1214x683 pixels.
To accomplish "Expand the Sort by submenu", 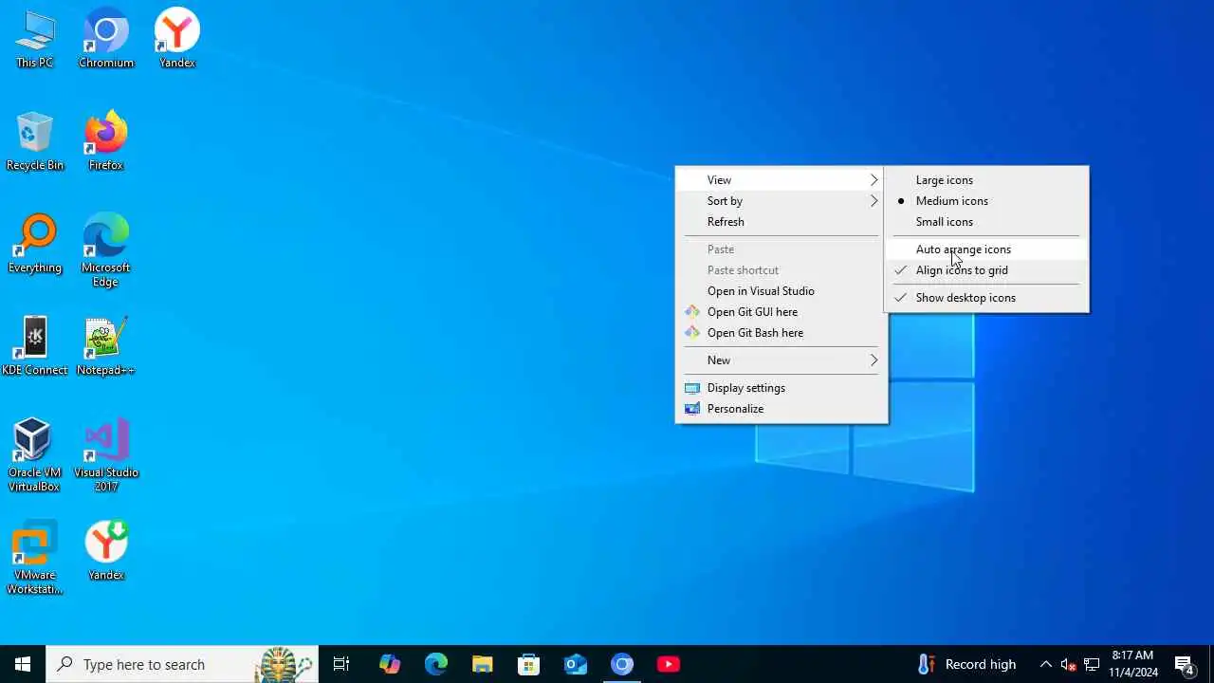I will [781, 201].
